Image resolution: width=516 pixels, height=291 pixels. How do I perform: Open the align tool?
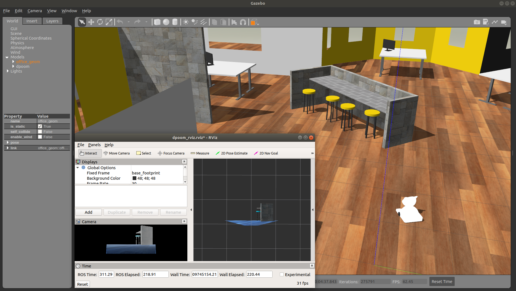234,22
